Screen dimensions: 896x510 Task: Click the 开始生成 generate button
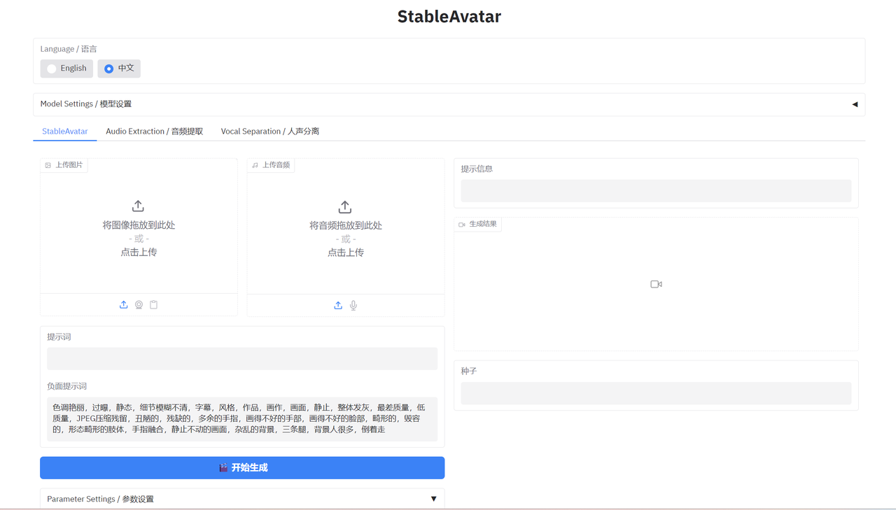coord(242,468)
